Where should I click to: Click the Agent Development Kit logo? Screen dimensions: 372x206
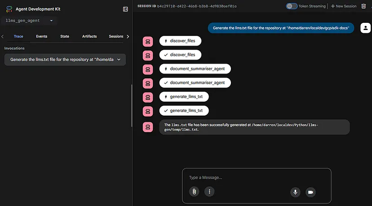click(9, 9)
